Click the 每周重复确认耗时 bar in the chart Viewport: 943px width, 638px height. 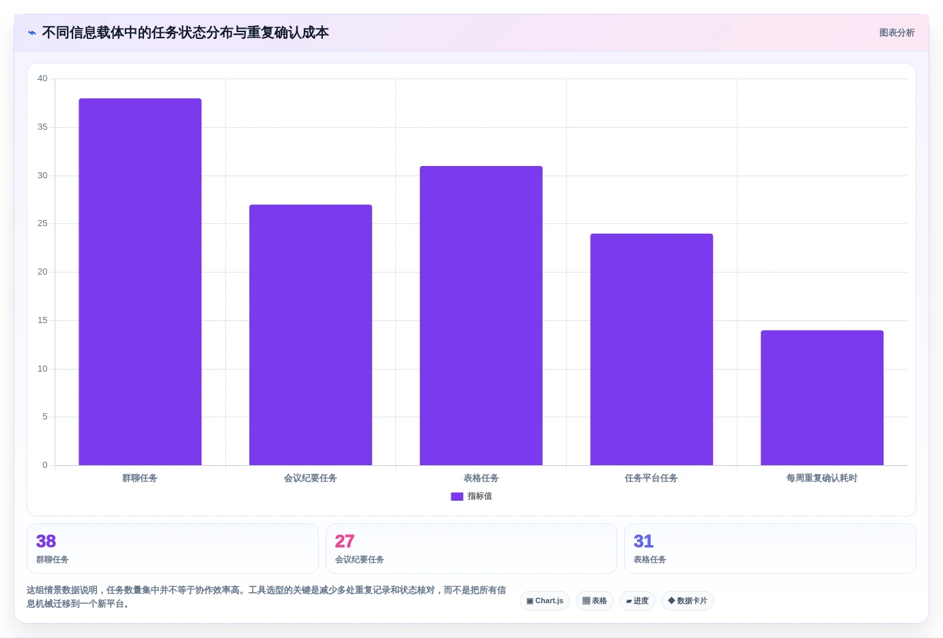click(x=822, y=398)
